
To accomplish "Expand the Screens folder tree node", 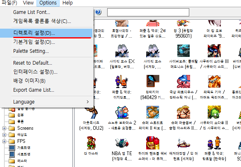I will [4, 128].
